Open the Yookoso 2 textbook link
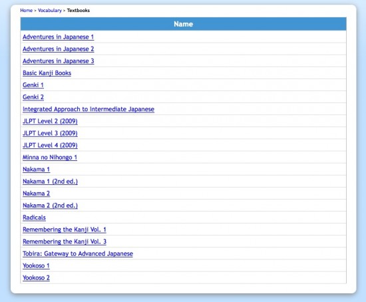The height and width of the screenshot is (302, 366). click(x=36, y=278)
